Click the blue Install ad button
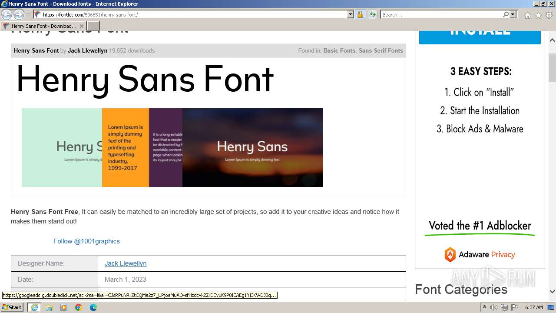The width and height of the screenshot is (556, 313). coord(480,37)
